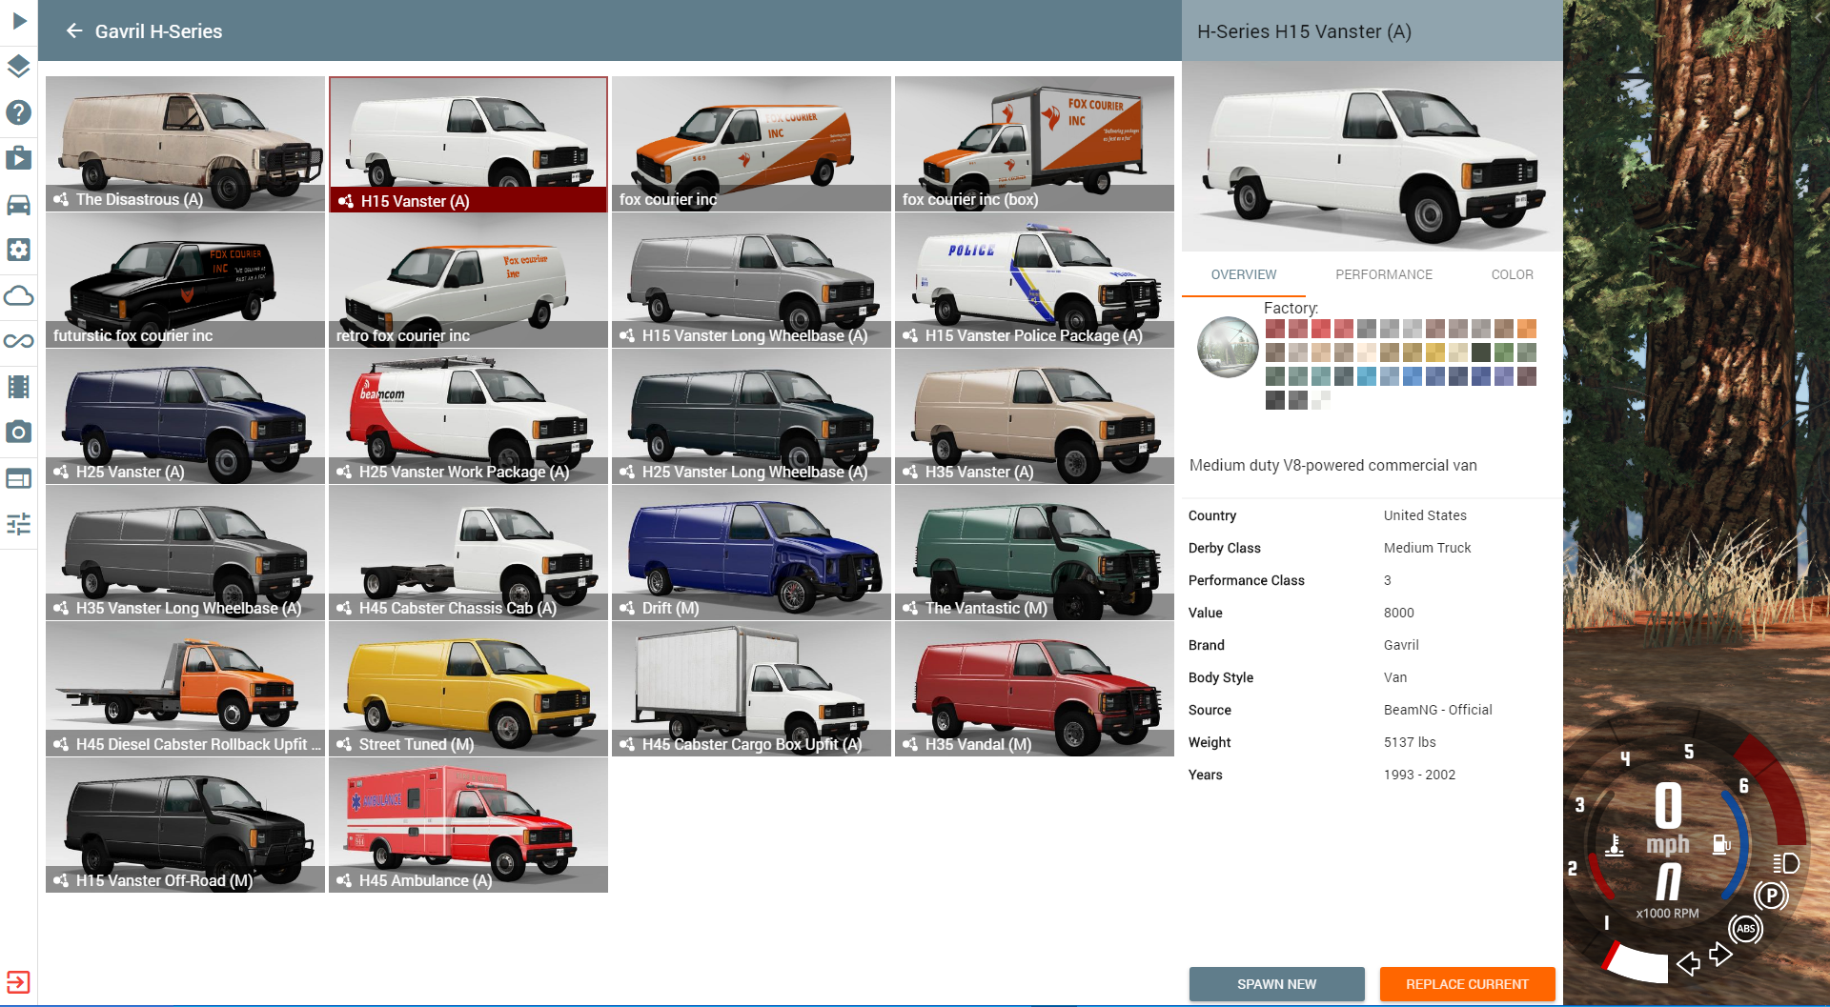Click the red exit icon
Image resolution: width=1830 pixels, height=1007 pixels.
point(19,981)
